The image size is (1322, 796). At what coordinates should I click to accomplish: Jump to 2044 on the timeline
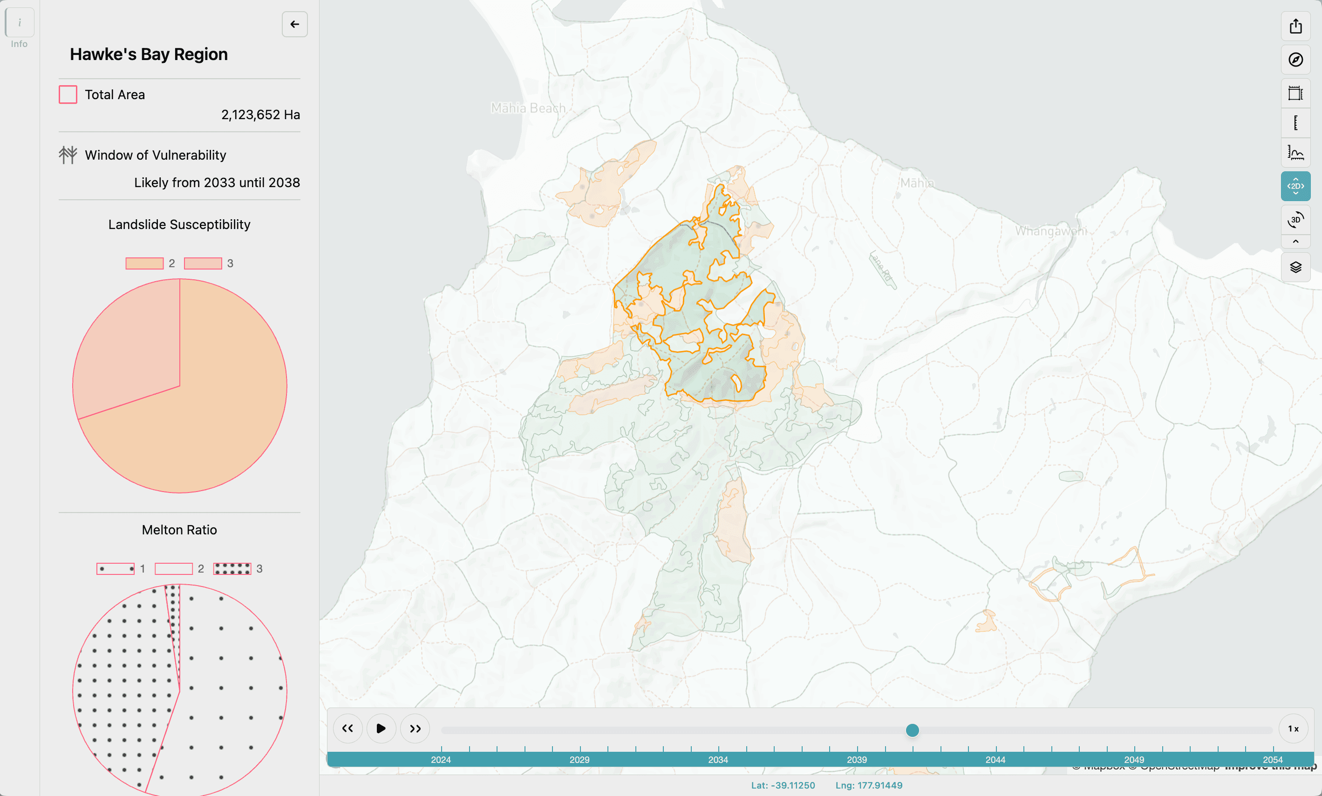point(995,760)
